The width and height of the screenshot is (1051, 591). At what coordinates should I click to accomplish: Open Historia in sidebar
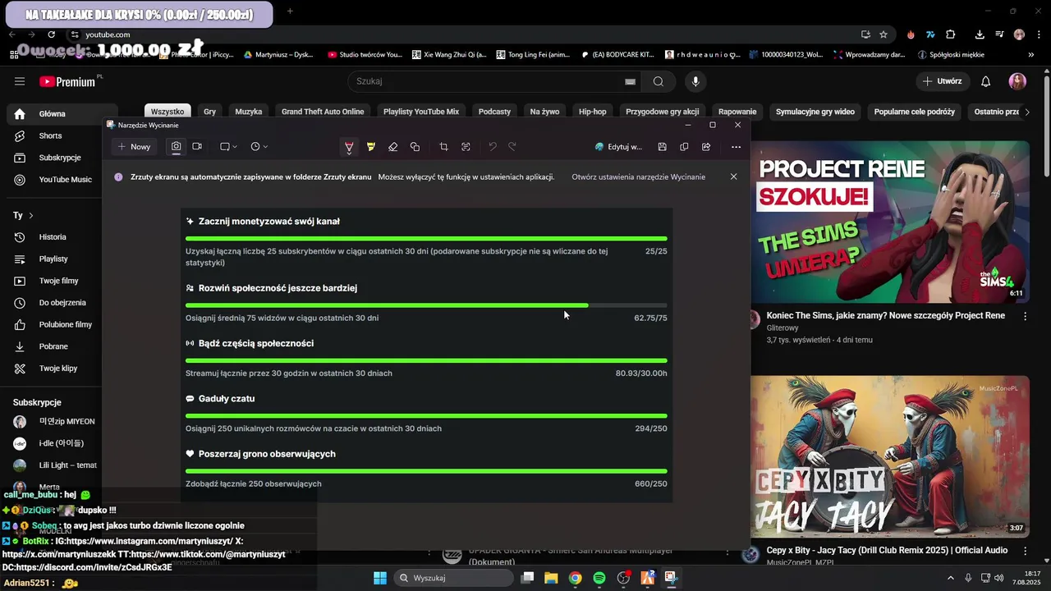(53, 237)
